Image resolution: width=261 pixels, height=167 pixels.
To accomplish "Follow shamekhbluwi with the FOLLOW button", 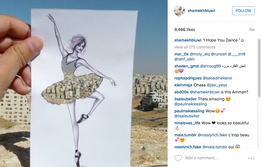I will click(243, 11).
